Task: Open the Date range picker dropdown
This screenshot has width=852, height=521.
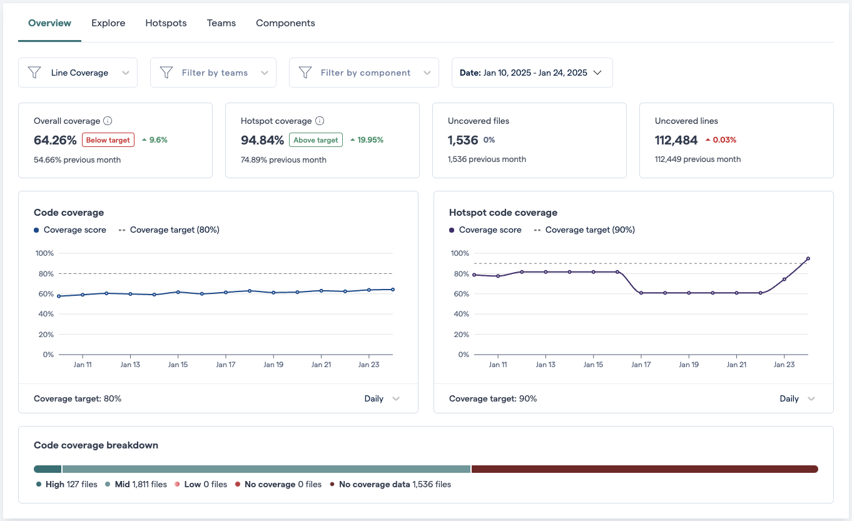Action: 532,73
